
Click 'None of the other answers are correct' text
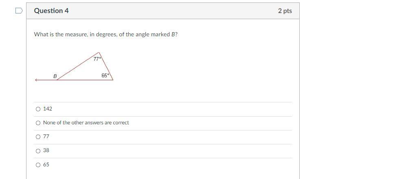[86, 123]
